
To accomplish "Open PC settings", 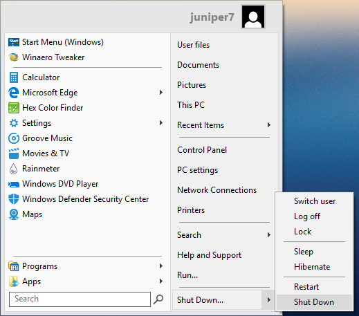I will (197, 170).
